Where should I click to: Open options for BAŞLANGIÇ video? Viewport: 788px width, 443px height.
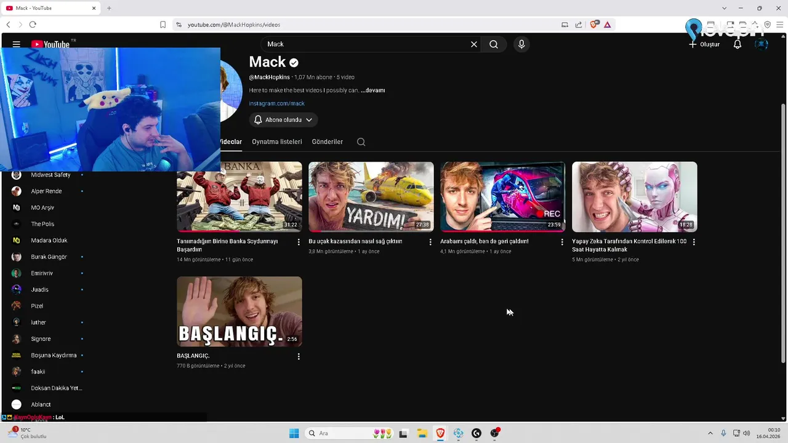tap(299, 356)
